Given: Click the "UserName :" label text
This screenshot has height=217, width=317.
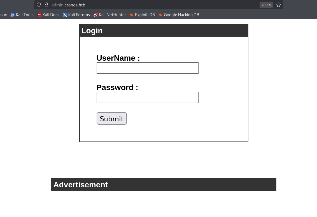Looking at the screenshot, I should coord(118,58).
